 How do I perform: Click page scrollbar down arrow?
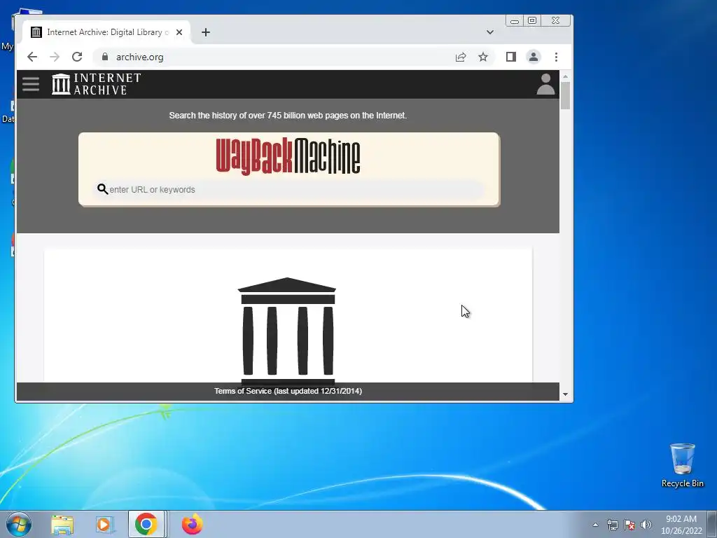point(566,394)
